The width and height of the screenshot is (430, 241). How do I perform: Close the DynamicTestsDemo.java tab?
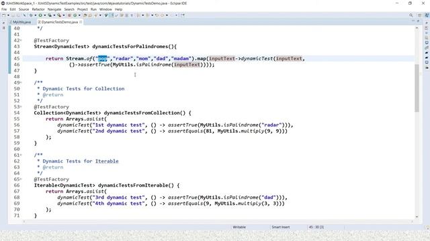81,22
